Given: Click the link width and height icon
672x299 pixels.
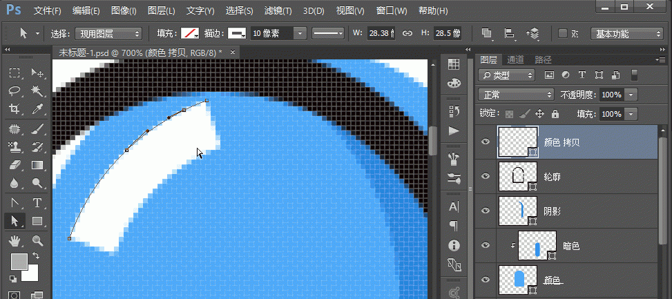Looking at the screenshot, I should [x=407, y=33].
